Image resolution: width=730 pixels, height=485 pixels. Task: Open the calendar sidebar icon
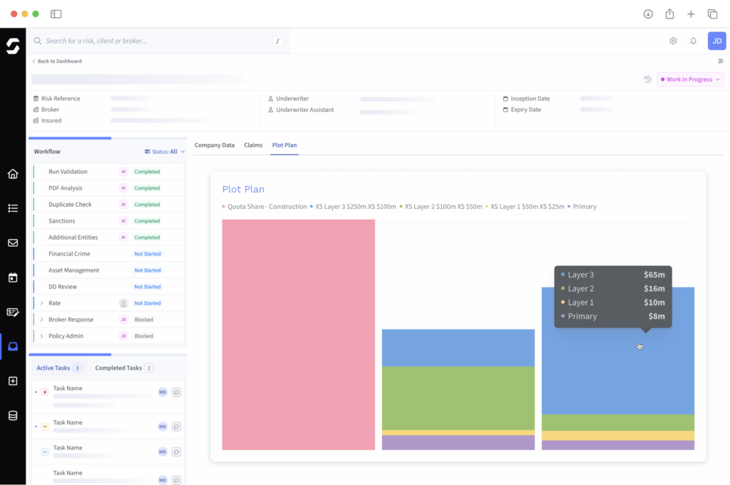click(x=13, y=277)
